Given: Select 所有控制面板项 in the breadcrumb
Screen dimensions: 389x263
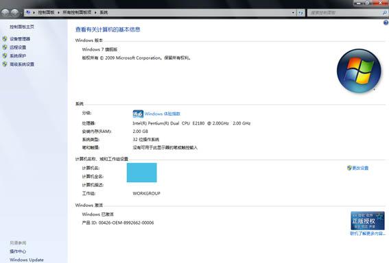Looking at the screenshot, I should click(77, 12).
